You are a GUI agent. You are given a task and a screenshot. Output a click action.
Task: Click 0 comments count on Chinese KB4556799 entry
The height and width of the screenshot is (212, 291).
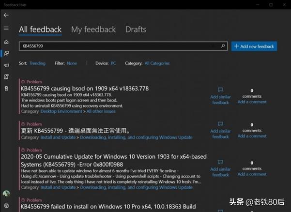point(252,128)
